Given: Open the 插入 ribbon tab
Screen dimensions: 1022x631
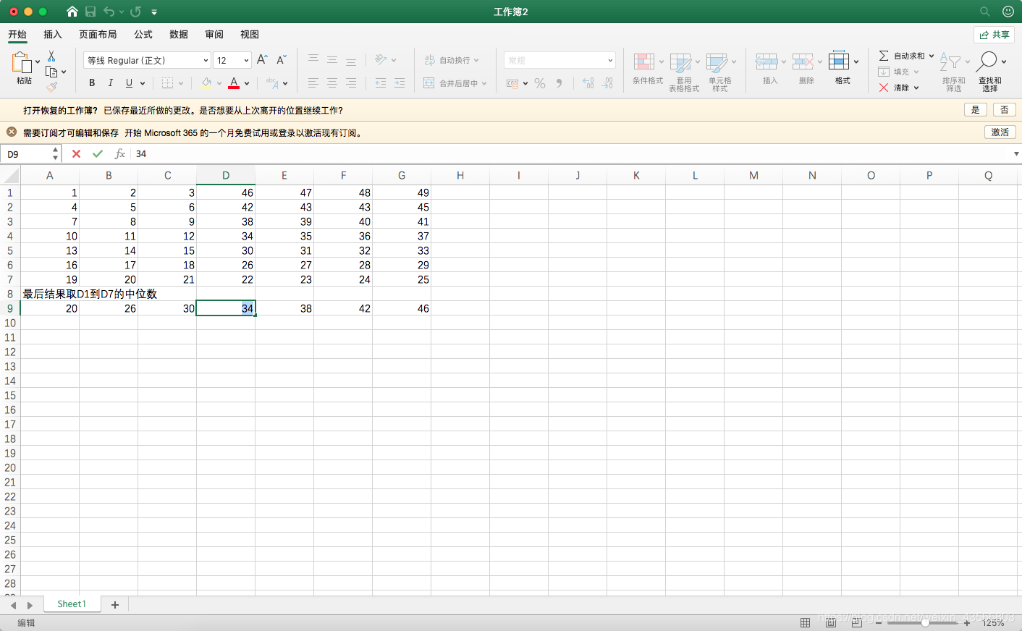Looking at the screenshot, I should coord(52,34).
